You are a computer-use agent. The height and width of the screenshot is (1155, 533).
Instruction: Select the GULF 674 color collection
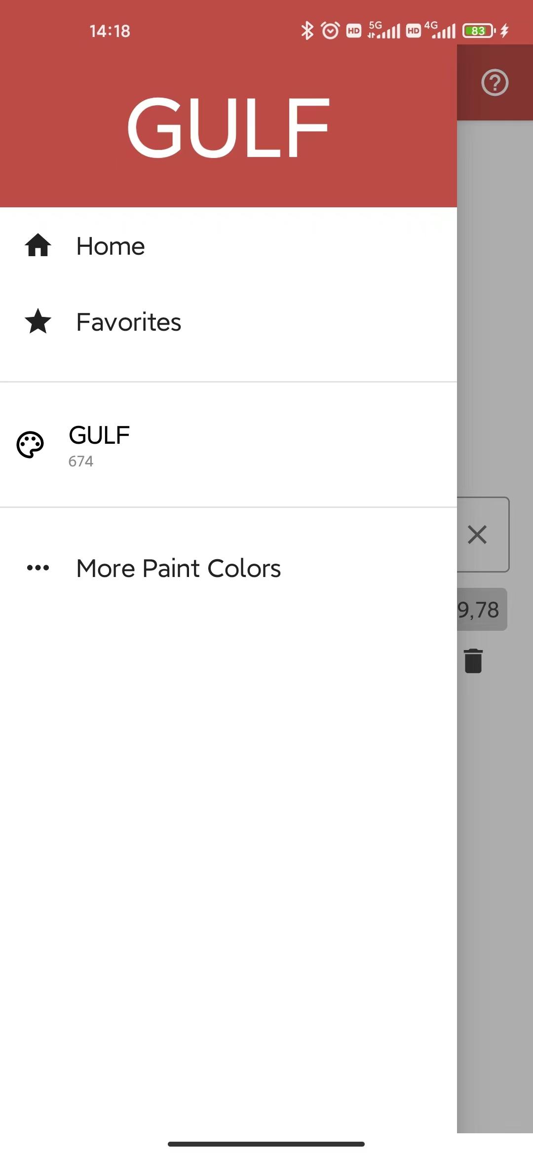(228, 445)
